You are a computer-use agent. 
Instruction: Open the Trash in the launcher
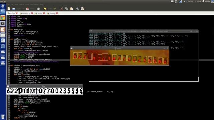click(3, 117)
